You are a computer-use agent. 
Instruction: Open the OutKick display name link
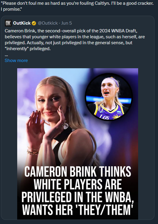click(22, 23)
